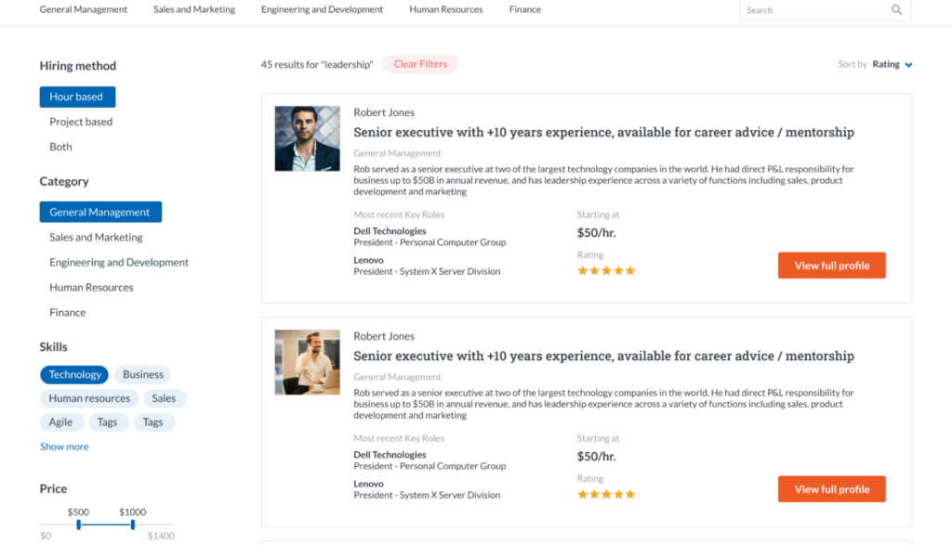Click the "Human resources" skill tag
952x545 pixels.
click(88, 397)
